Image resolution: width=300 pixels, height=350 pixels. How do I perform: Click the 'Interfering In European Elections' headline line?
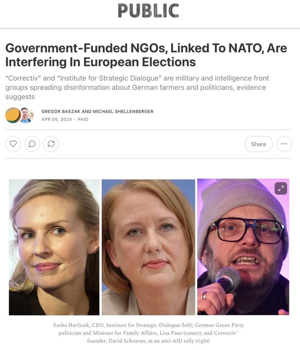click(100, 62)
